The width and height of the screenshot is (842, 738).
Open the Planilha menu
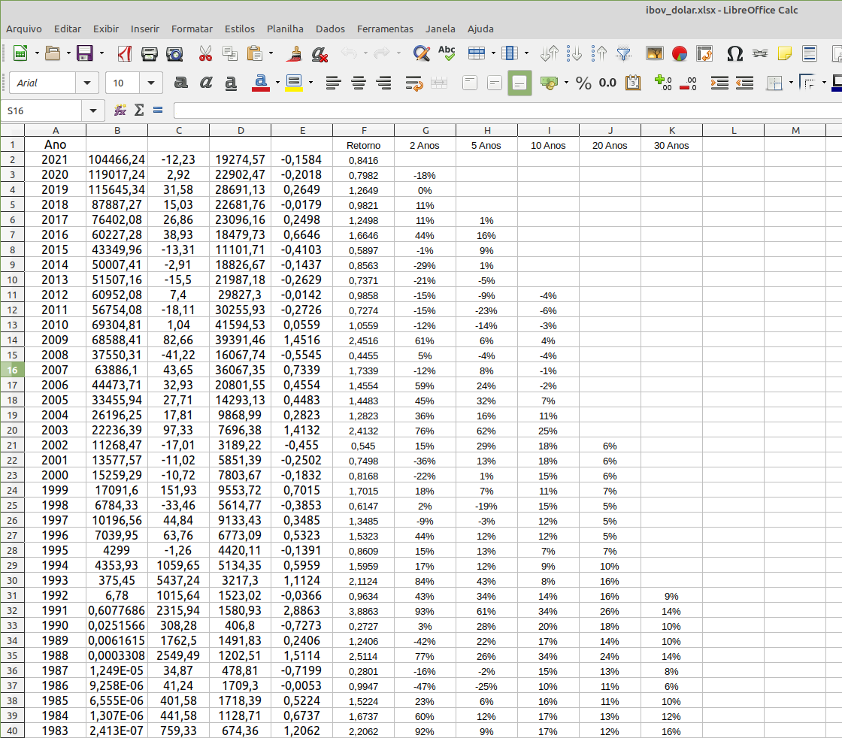285,29
